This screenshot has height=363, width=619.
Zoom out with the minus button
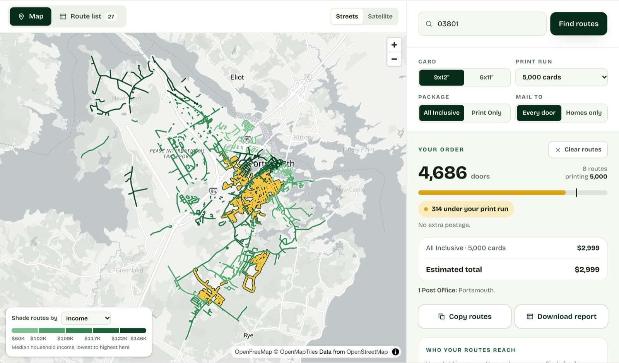[x=394, y=59]
